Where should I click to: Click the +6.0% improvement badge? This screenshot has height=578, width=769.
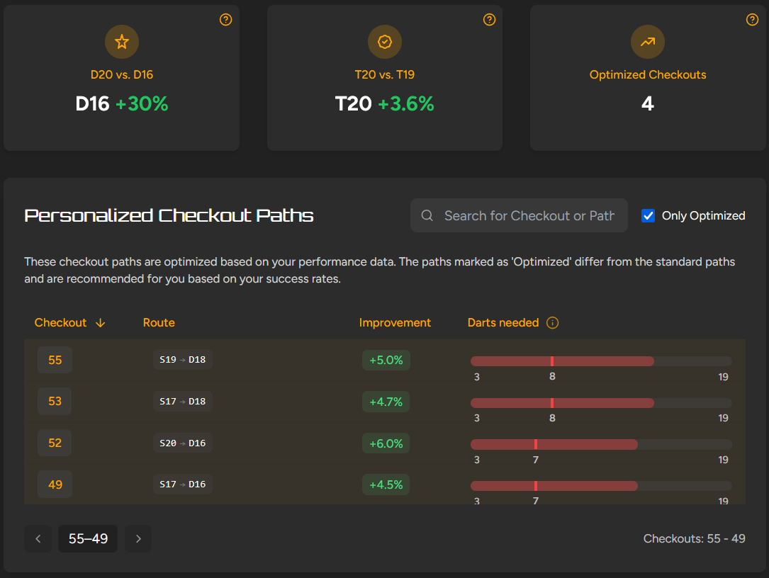[x=386, y=443]
